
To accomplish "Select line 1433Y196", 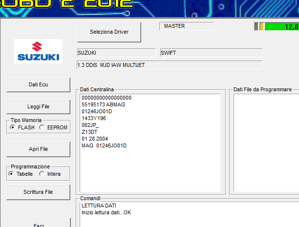I will tap(94, 118).
